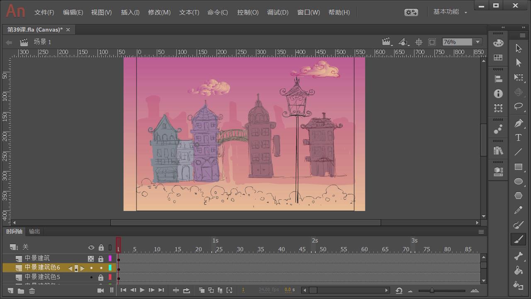Select the PolyStar hexagon tool

click(519, 196)
